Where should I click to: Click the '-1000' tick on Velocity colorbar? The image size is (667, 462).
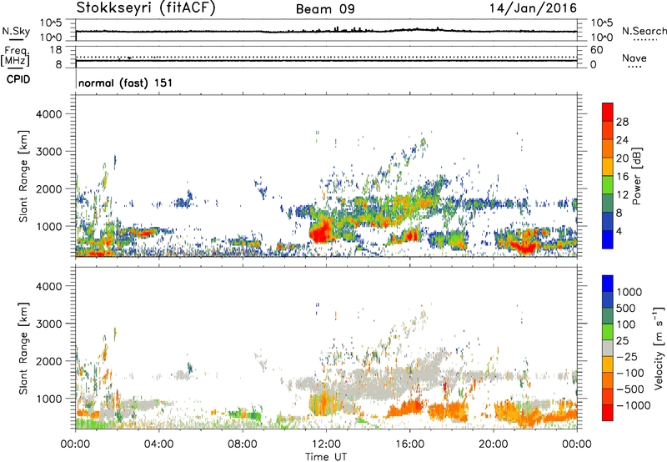pyautogui.click(x=633, y=405)
